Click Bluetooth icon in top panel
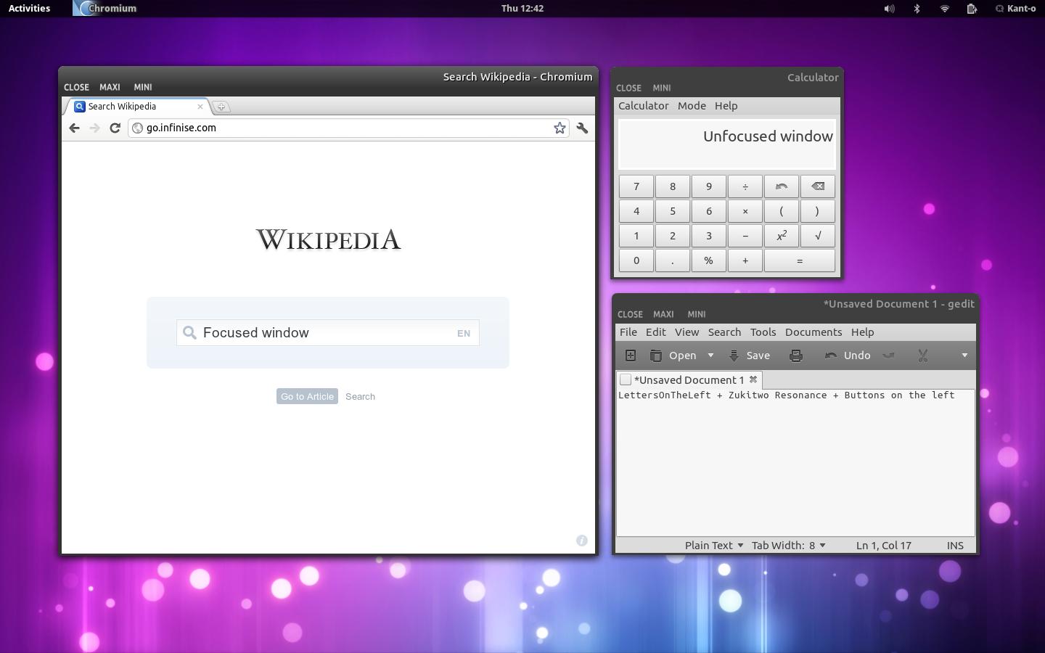 917,9
